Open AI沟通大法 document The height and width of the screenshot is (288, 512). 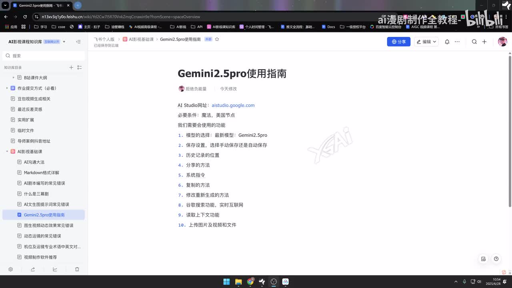tap(34, 162)
